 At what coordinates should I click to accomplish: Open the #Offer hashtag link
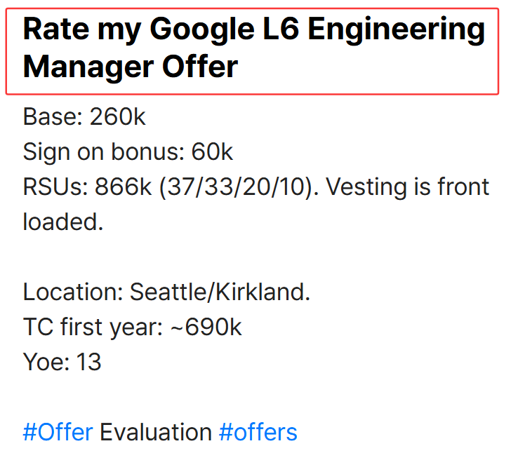58,432
